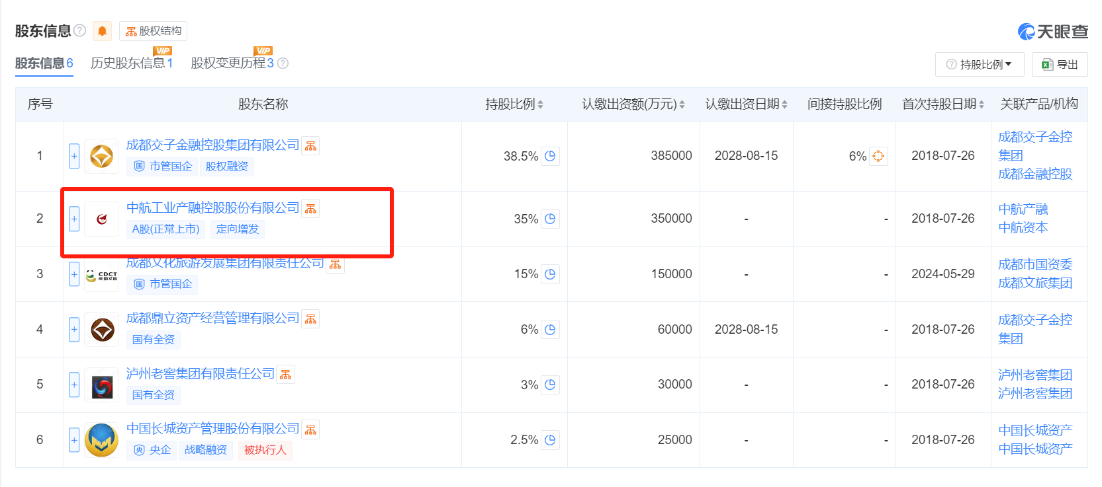
Task: Click 成都鼎立资产经营管理 company logo
Action: 101,330
